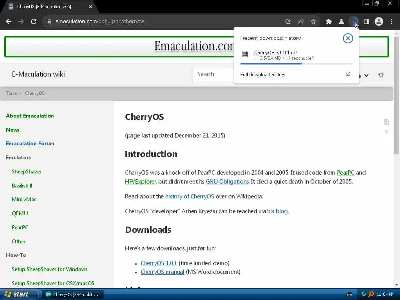Open the developer's blog link

coord(282,211)
